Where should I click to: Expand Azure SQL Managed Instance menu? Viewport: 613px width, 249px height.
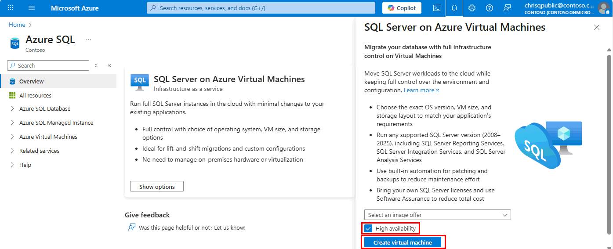coord(56,123)
